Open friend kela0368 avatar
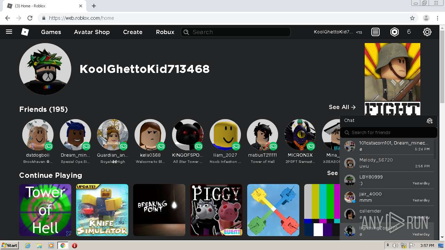445x250 pixels. pyautogui.click(x=150, y=135)
